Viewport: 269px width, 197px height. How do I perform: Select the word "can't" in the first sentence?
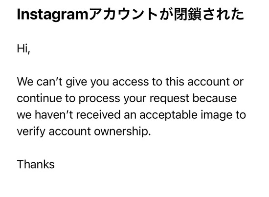[x=49, y=82]
